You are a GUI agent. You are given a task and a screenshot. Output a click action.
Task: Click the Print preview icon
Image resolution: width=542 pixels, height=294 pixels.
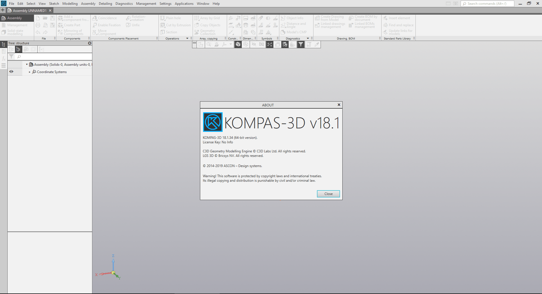click(x=45, y=25)
